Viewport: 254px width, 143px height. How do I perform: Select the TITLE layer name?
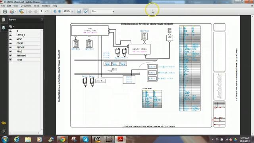coord(19,60)
